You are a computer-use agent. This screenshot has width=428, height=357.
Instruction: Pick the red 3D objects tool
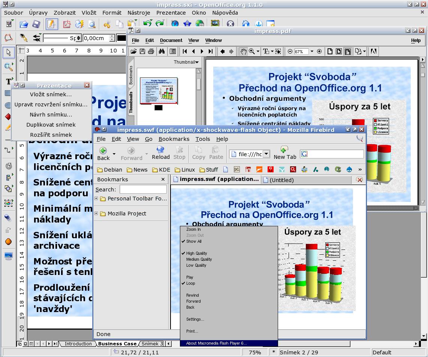pyautogui.click(x=8, y=117)
